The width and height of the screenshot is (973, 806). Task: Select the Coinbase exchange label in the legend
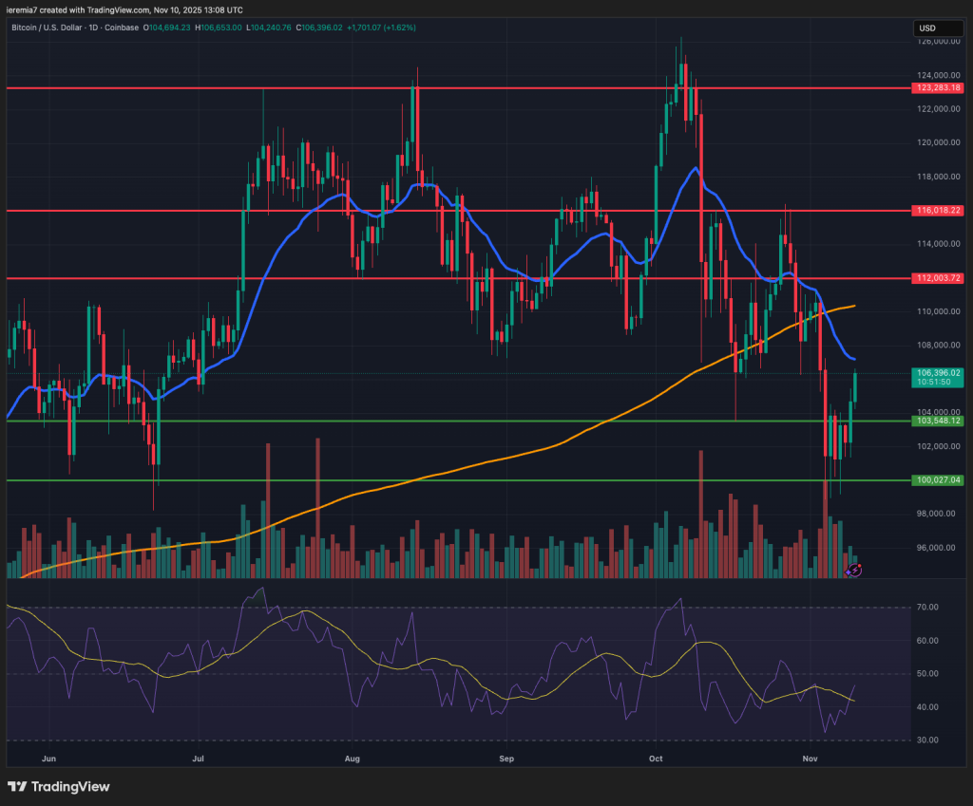pos(122,28)
